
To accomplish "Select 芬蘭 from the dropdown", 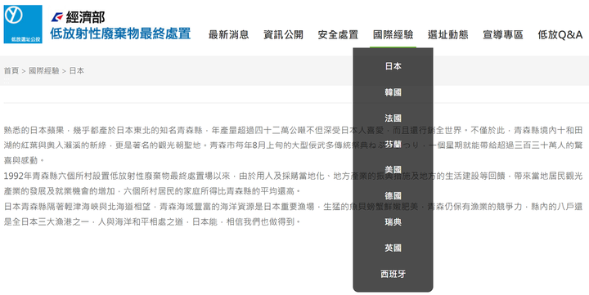I will [x=393, y=144].
